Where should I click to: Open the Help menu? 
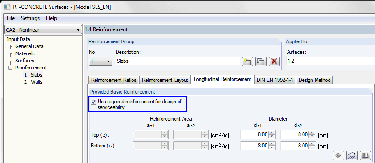(x=51, y=18)
